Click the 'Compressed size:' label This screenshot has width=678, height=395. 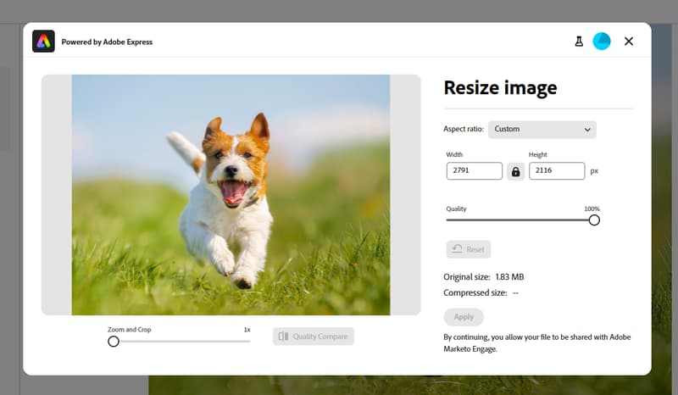[475, 293]
